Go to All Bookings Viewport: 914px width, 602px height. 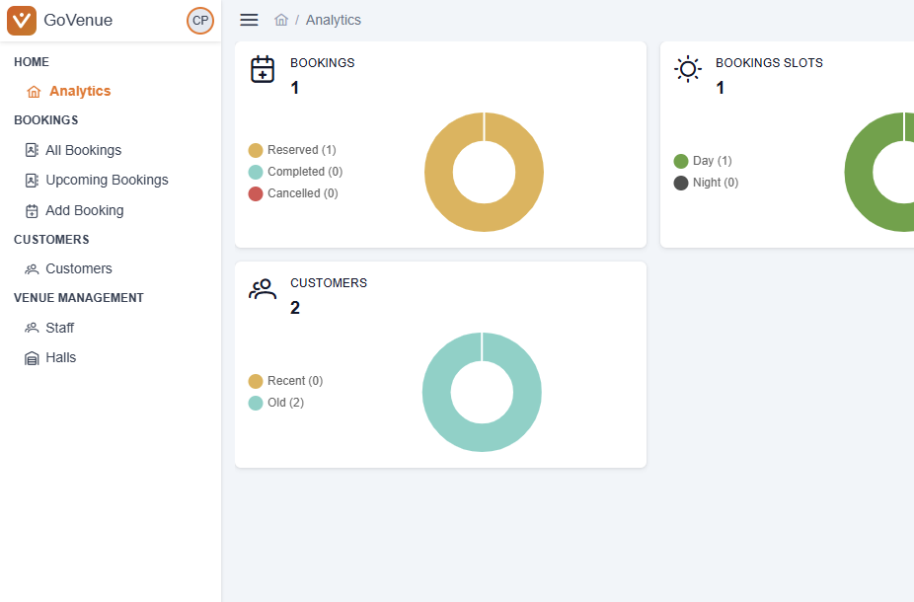[83, 150]
